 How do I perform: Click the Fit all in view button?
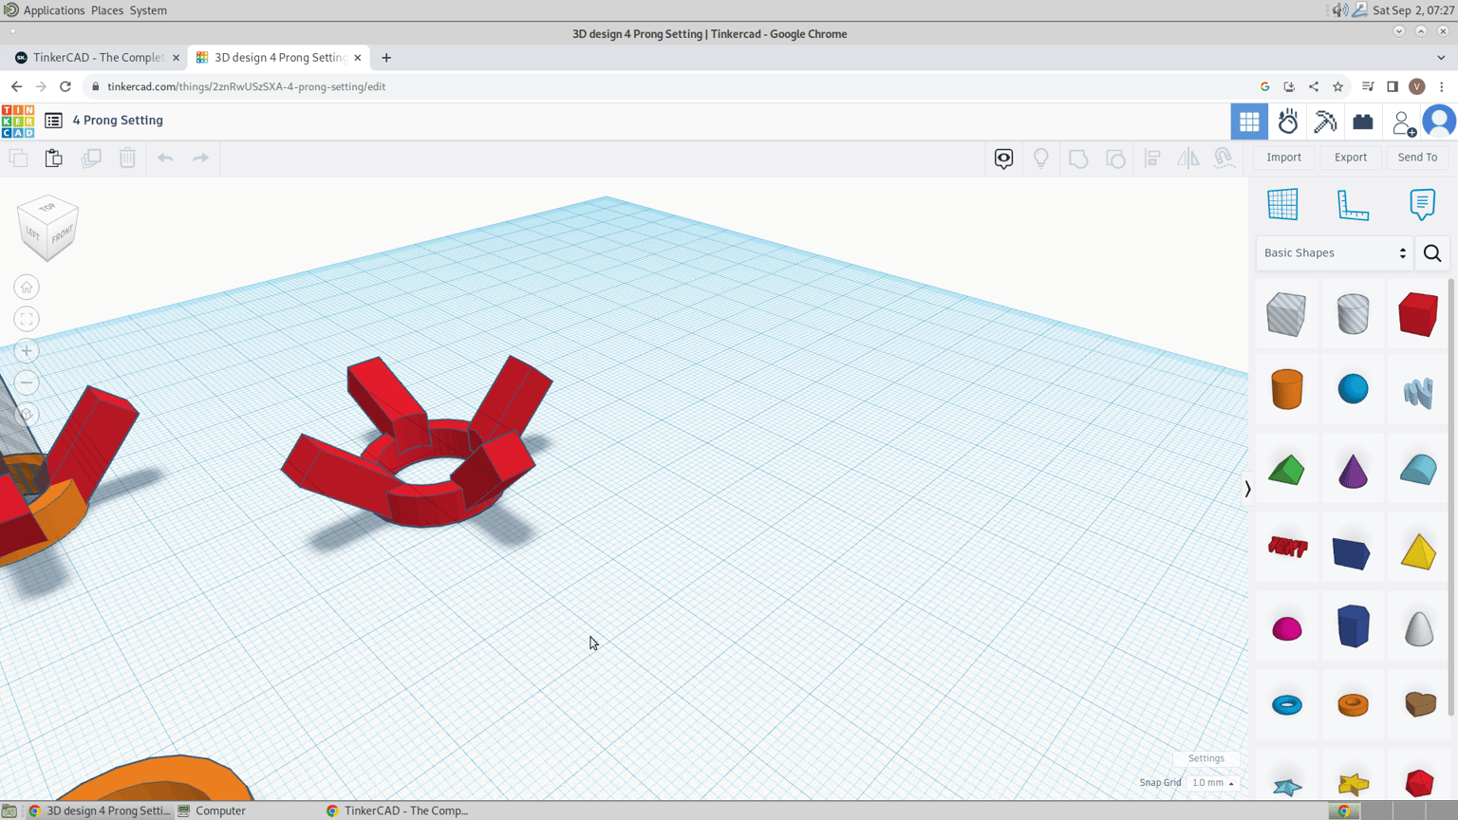tap(27, 319)
